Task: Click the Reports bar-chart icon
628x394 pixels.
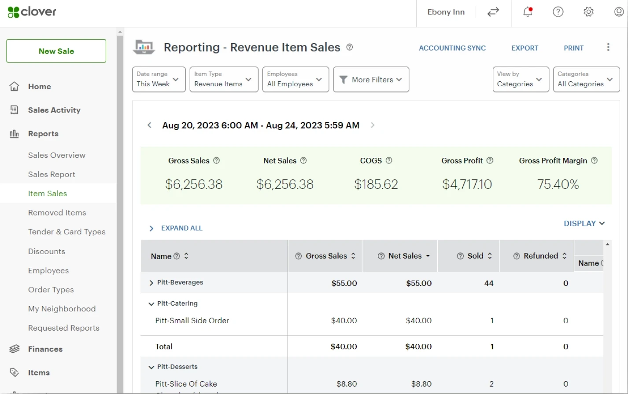Action: tap(15, 134)
